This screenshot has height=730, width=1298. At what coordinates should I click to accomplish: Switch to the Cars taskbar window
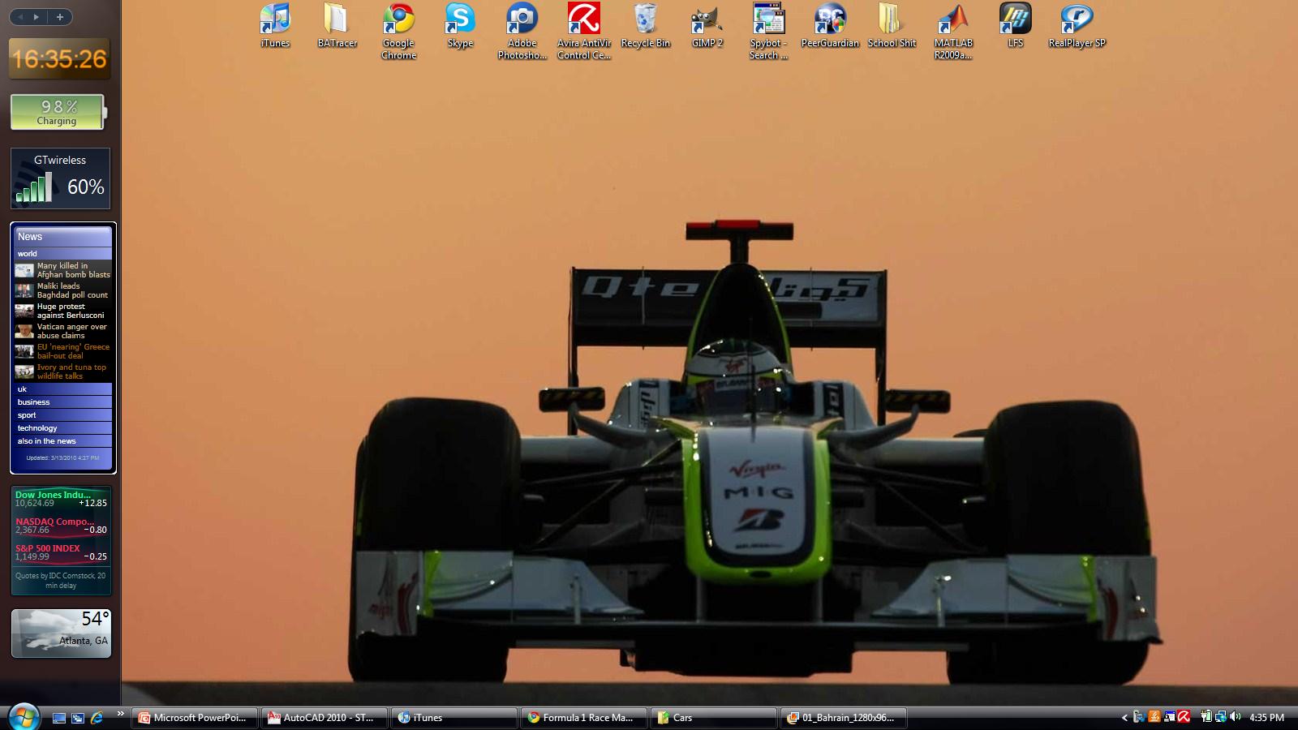click(x=714, y=718)
